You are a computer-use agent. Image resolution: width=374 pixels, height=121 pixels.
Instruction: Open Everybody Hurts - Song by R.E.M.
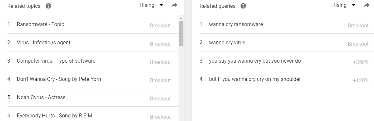[93, 116]
